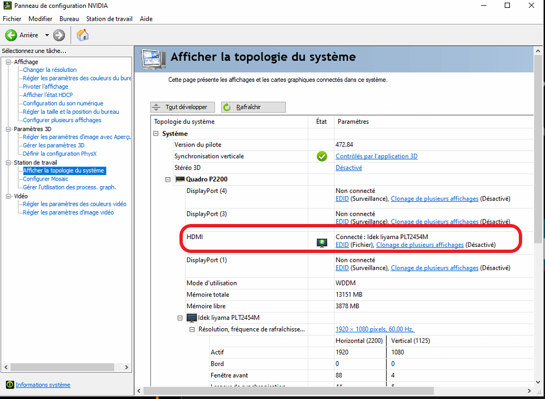
Task: Collapse the Quadro P2200 node
Action: (x=168, y=179)
